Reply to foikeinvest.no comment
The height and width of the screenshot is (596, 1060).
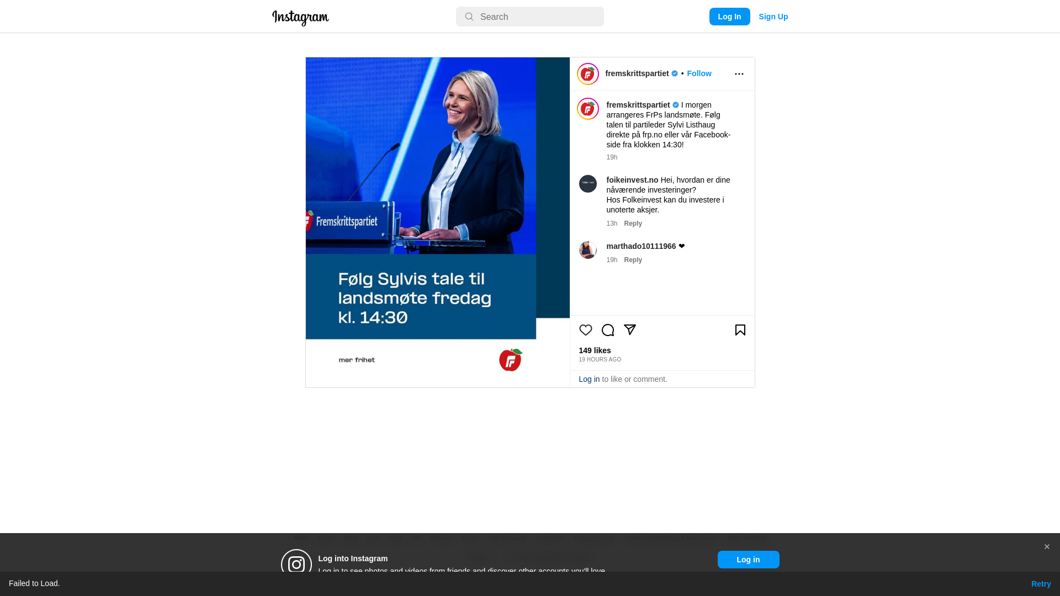[x=633, y=223]
